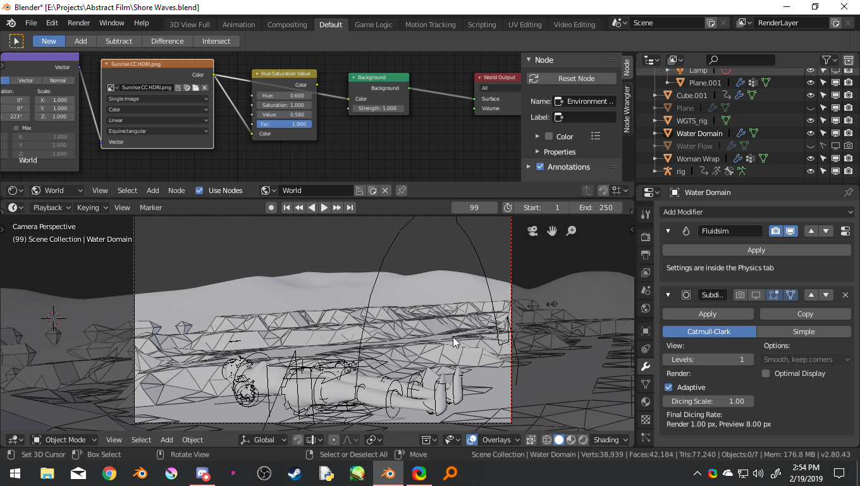Open the Node Wrangler sidebar tab

[x=627, y=108]
